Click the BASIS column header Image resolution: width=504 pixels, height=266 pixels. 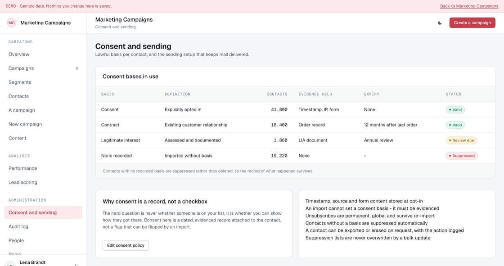tap(108, 94)
